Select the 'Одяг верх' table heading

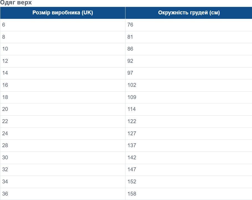16,3
